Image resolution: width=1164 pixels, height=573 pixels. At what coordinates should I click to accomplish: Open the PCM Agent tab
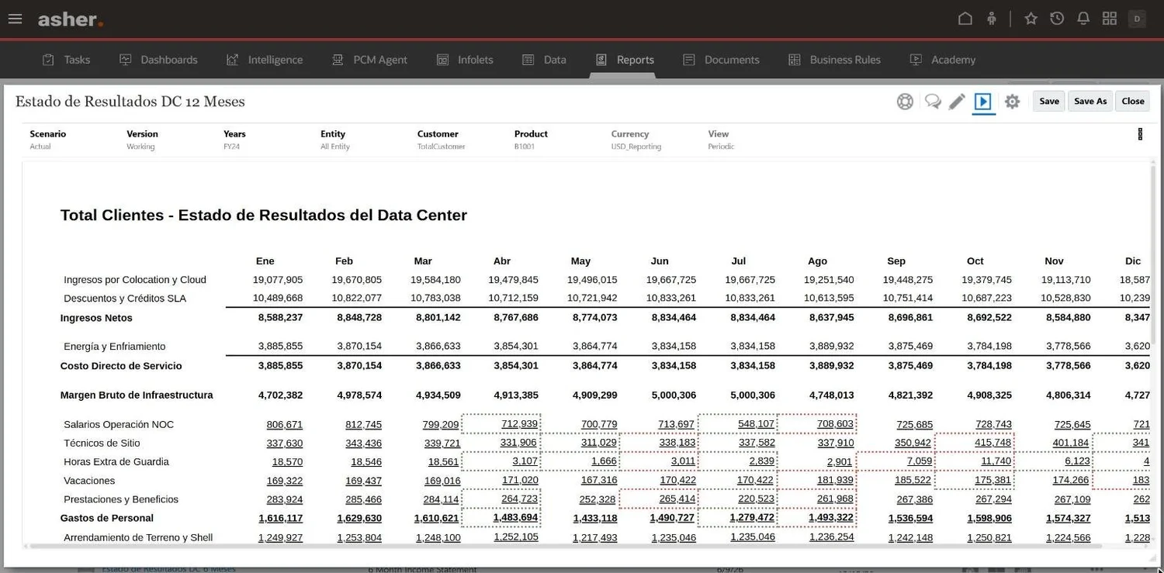(x=369, y=60)
